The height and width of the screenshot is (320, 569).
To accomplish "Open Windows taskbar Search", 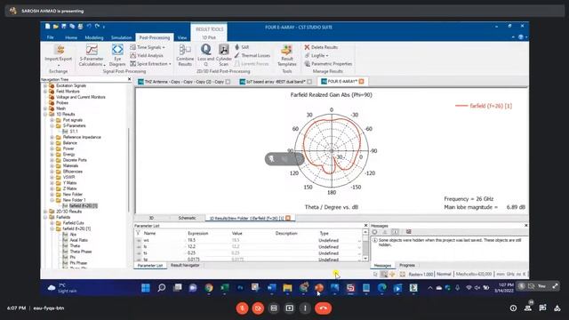I will [x=162, y=288].
